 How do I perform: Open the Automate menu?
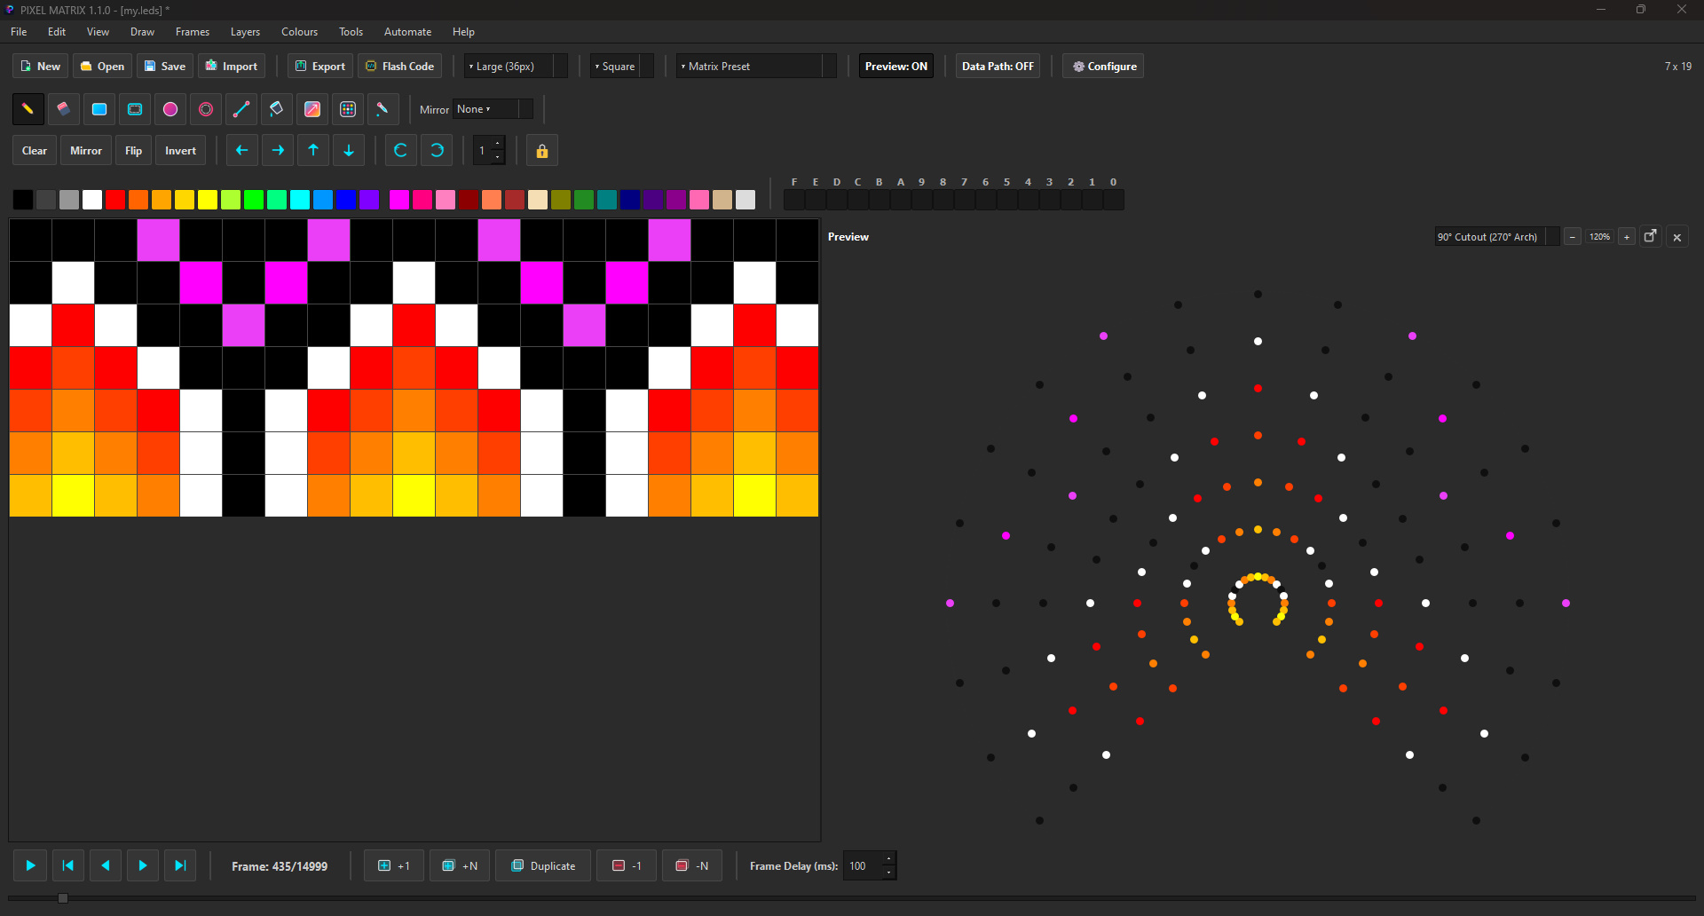407,32
